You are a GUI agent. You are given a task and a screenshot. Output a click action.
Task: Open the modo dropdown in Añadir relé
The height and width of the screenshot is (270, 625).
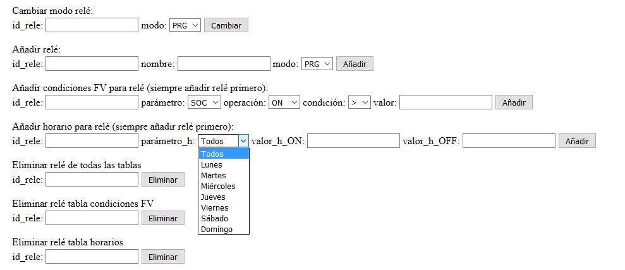tap(317, 64)
